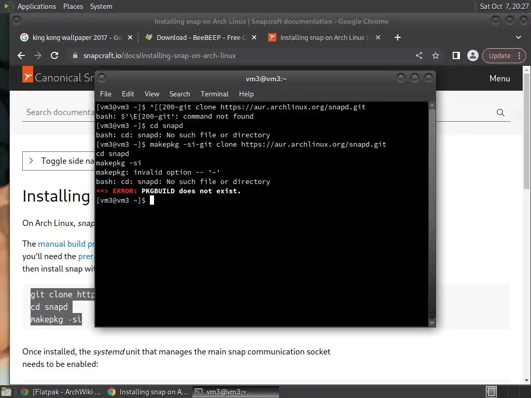Click Chrome address bar URL

[160, 55]
